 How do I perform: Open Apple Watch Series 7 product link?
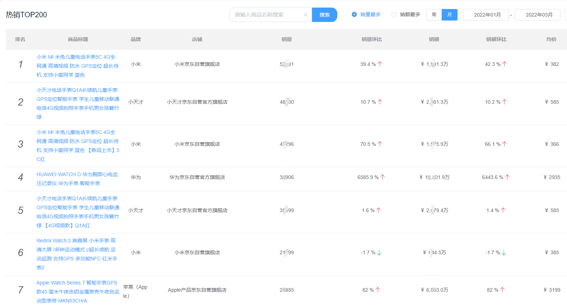pyautogui.click(x=78, y=292)
